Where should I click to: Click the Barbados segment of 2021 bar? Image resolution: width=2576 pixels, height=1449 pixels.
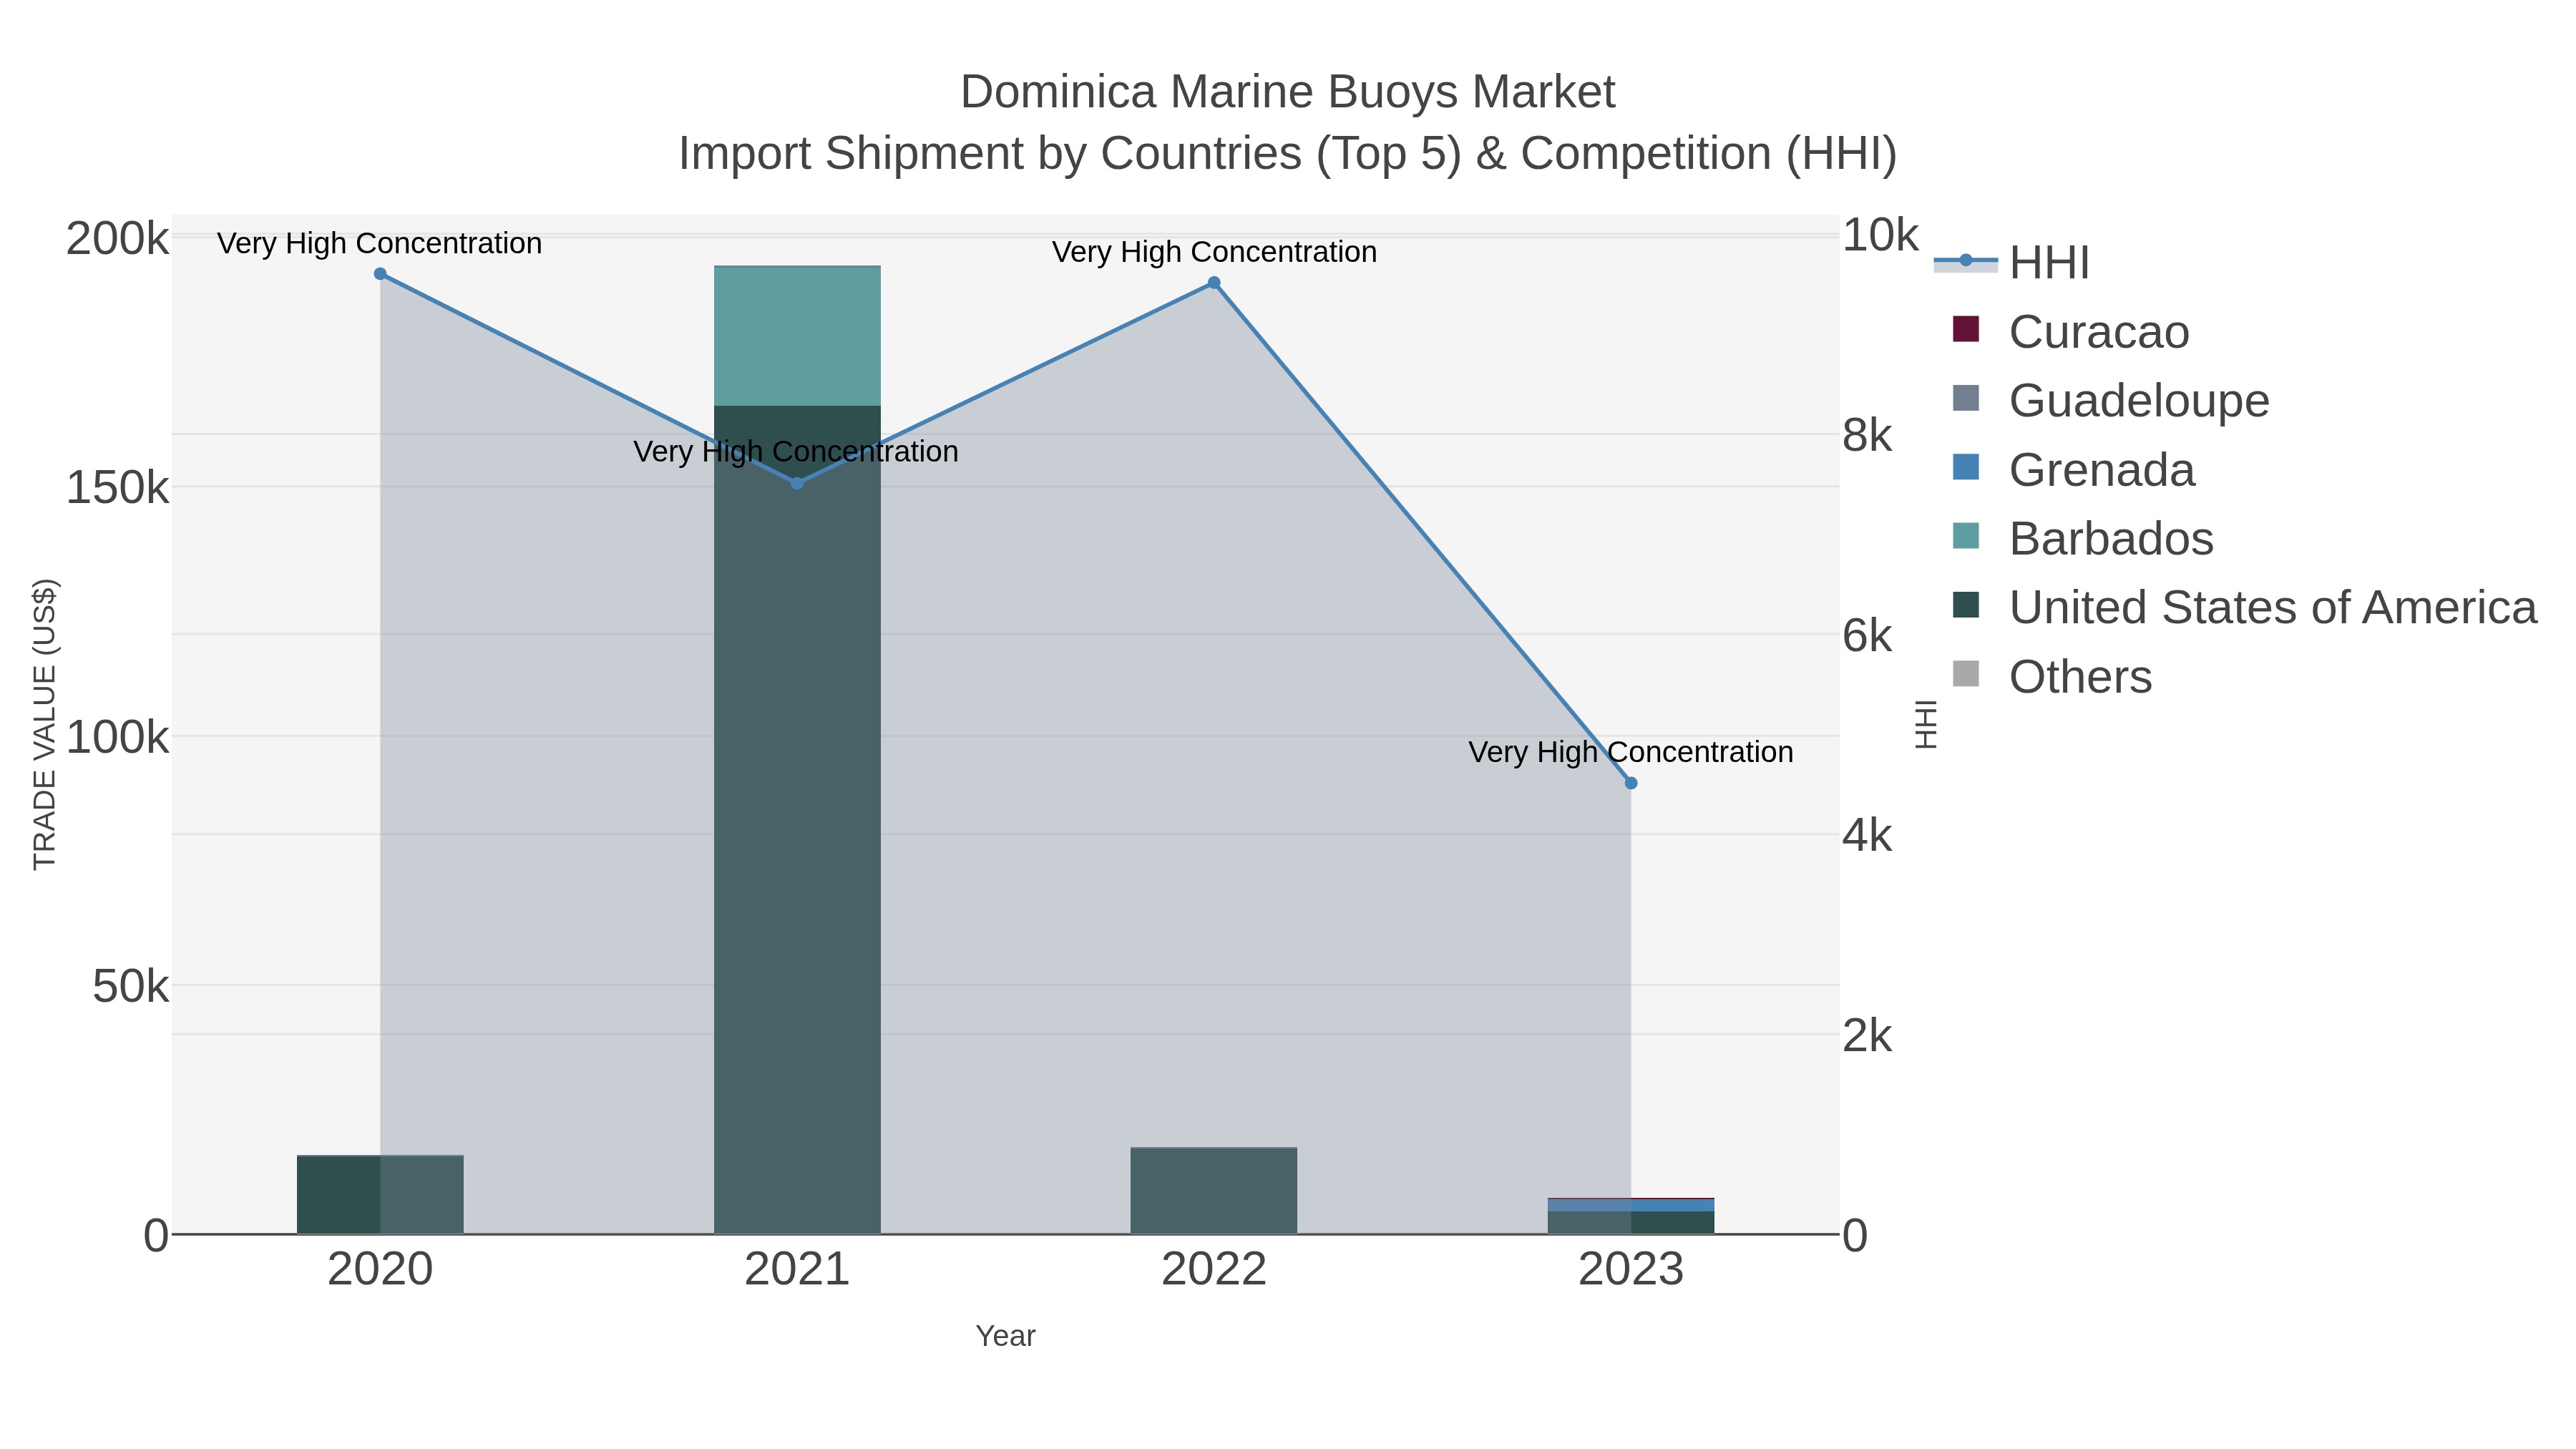click(x=797, y=336)
